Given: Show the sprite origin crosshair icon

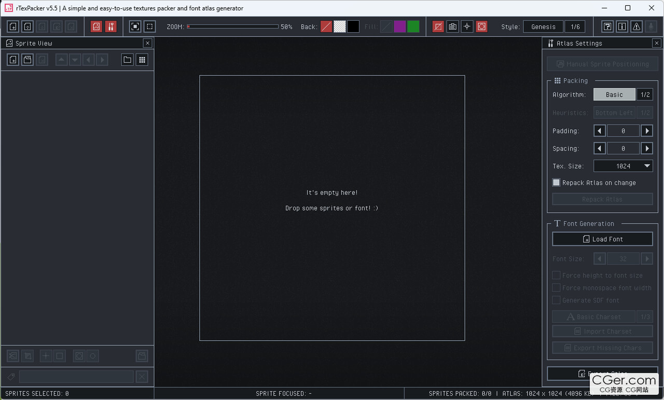Looking at the screenshot, I should pos(467,26).
